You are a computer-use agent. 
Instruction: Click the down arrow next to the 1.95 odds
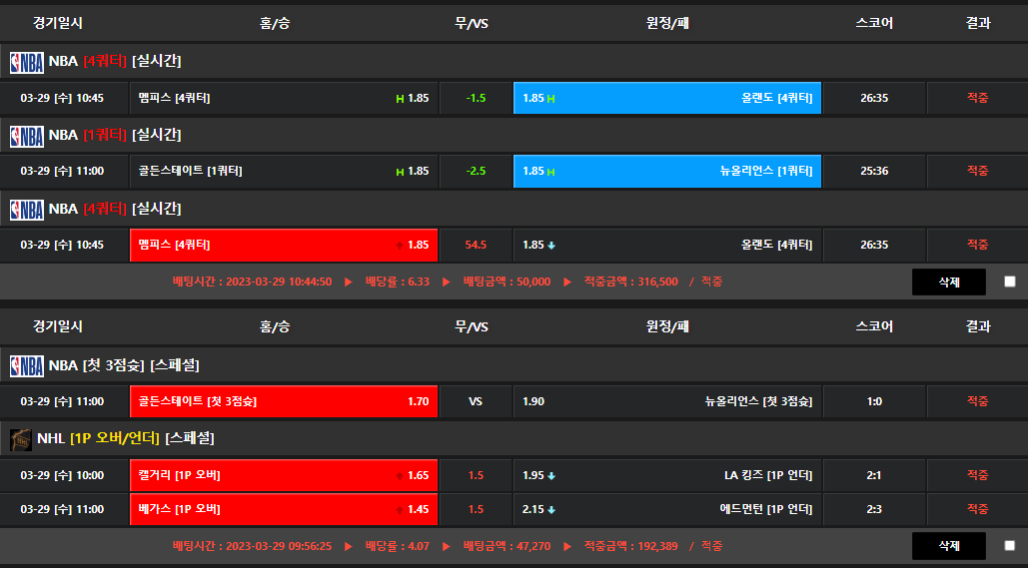coord(551,476)
